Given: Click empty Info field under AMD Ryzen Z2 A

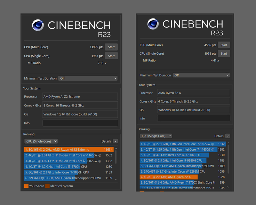Looking at the screenshot, I should (194, 118).
